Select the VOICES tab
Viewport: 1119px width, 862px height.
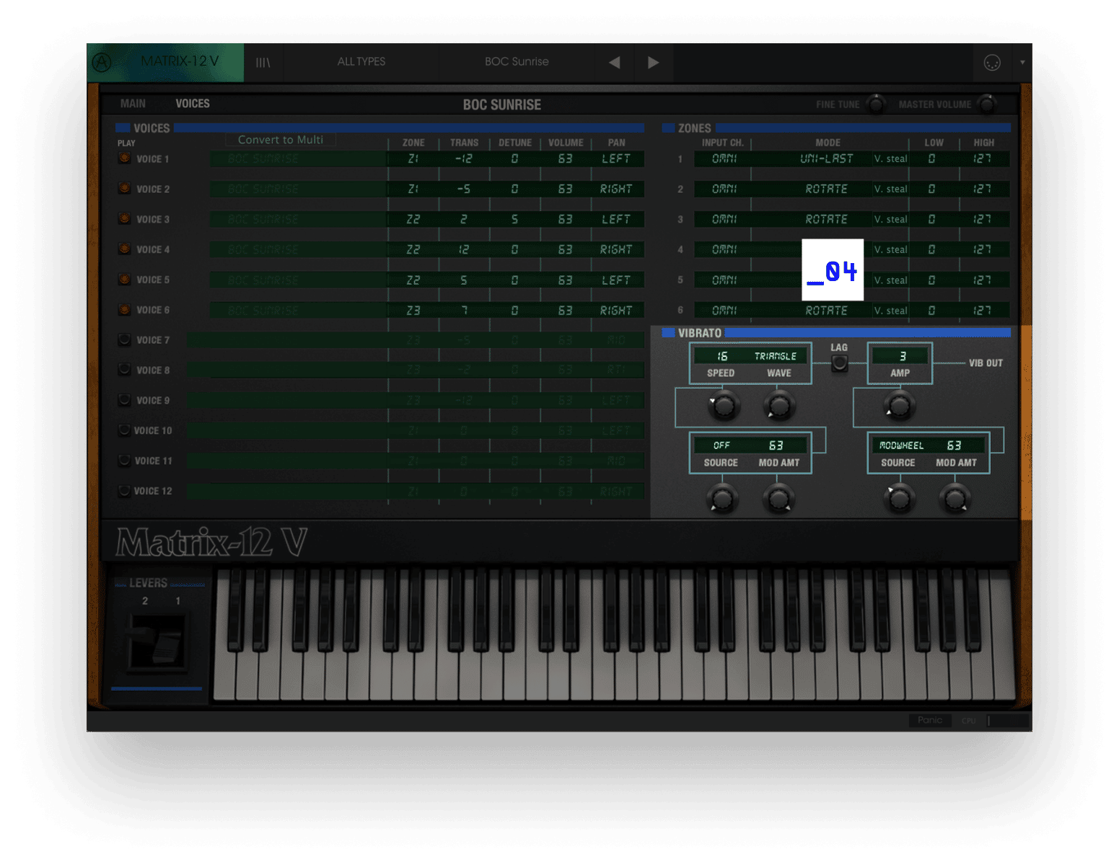(193, 103)
